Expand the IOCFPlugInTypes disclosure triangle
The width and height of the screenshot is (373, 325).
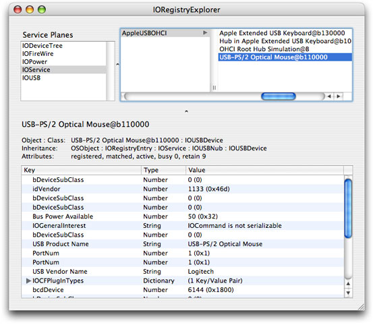[x=28, y=280]
